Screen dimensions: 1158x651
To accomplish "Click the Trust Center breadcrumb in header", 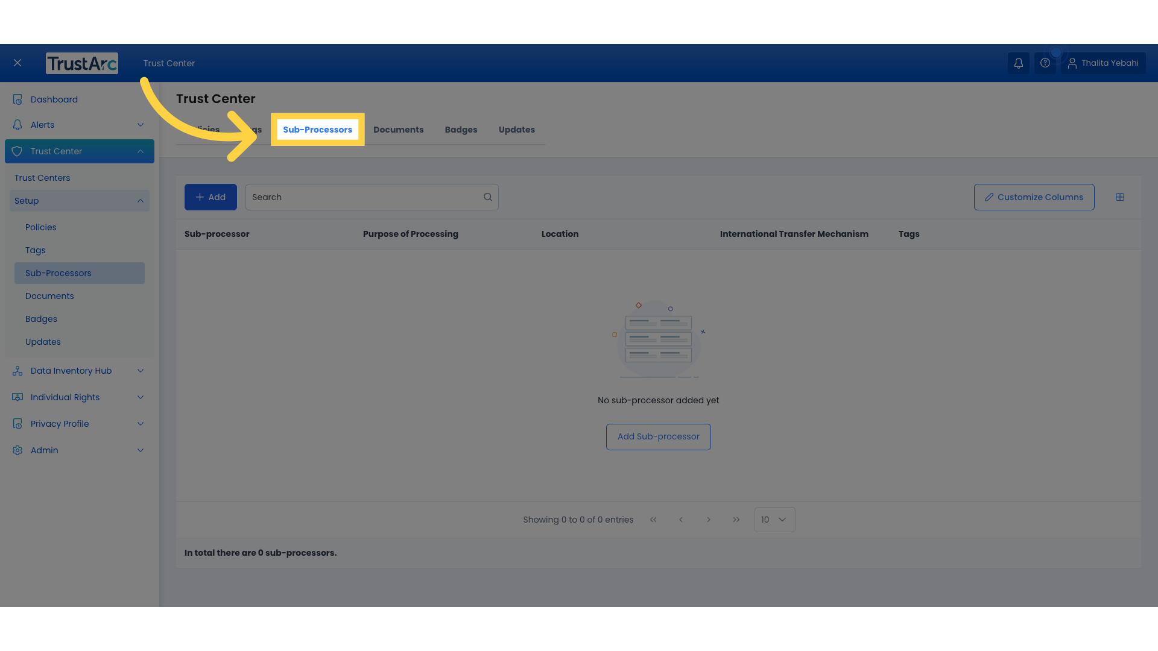I will pyautogui.click(x=169, y=63).
